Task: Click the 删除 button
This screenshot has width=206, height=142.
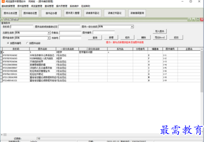Action: [144, 37]
